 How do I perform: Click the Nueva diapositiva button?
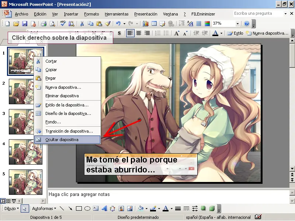point(267,33)
